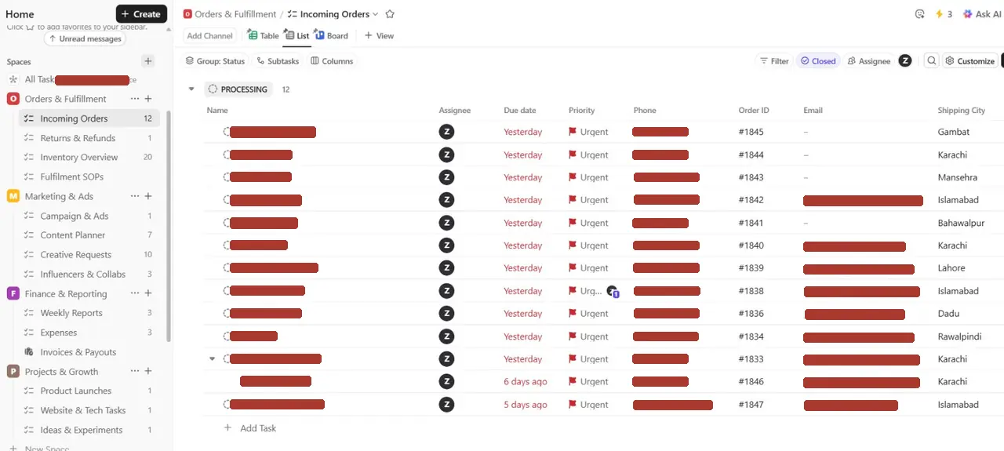Click Yesterday due date for order #1842
Viewport: 1004px width, 451px height.
(523, 200)
